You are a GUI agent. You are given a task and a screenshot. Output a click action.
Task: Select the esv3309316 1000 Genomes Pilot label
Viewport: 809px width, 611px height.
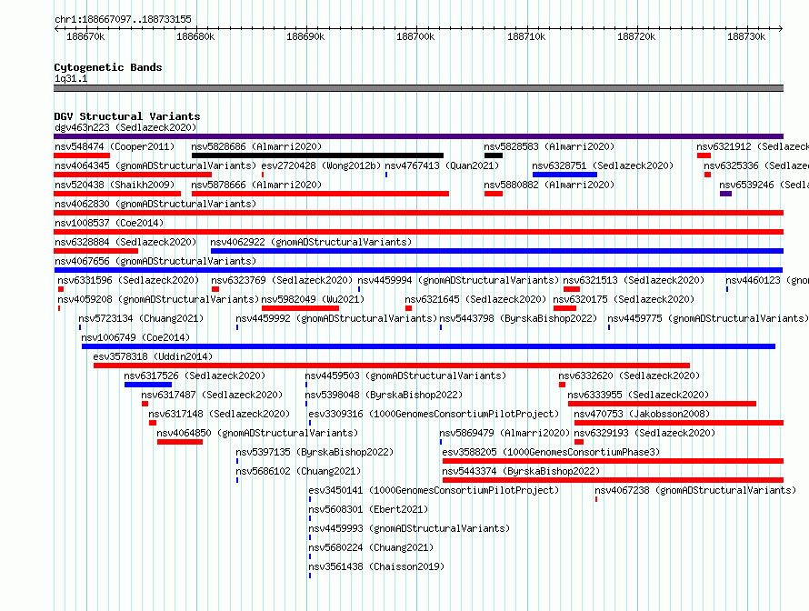coord(434,414)
